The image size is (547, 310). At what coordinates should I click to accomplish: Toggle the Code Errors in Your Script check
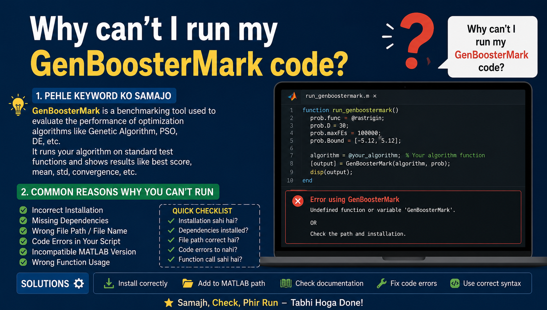23,241
